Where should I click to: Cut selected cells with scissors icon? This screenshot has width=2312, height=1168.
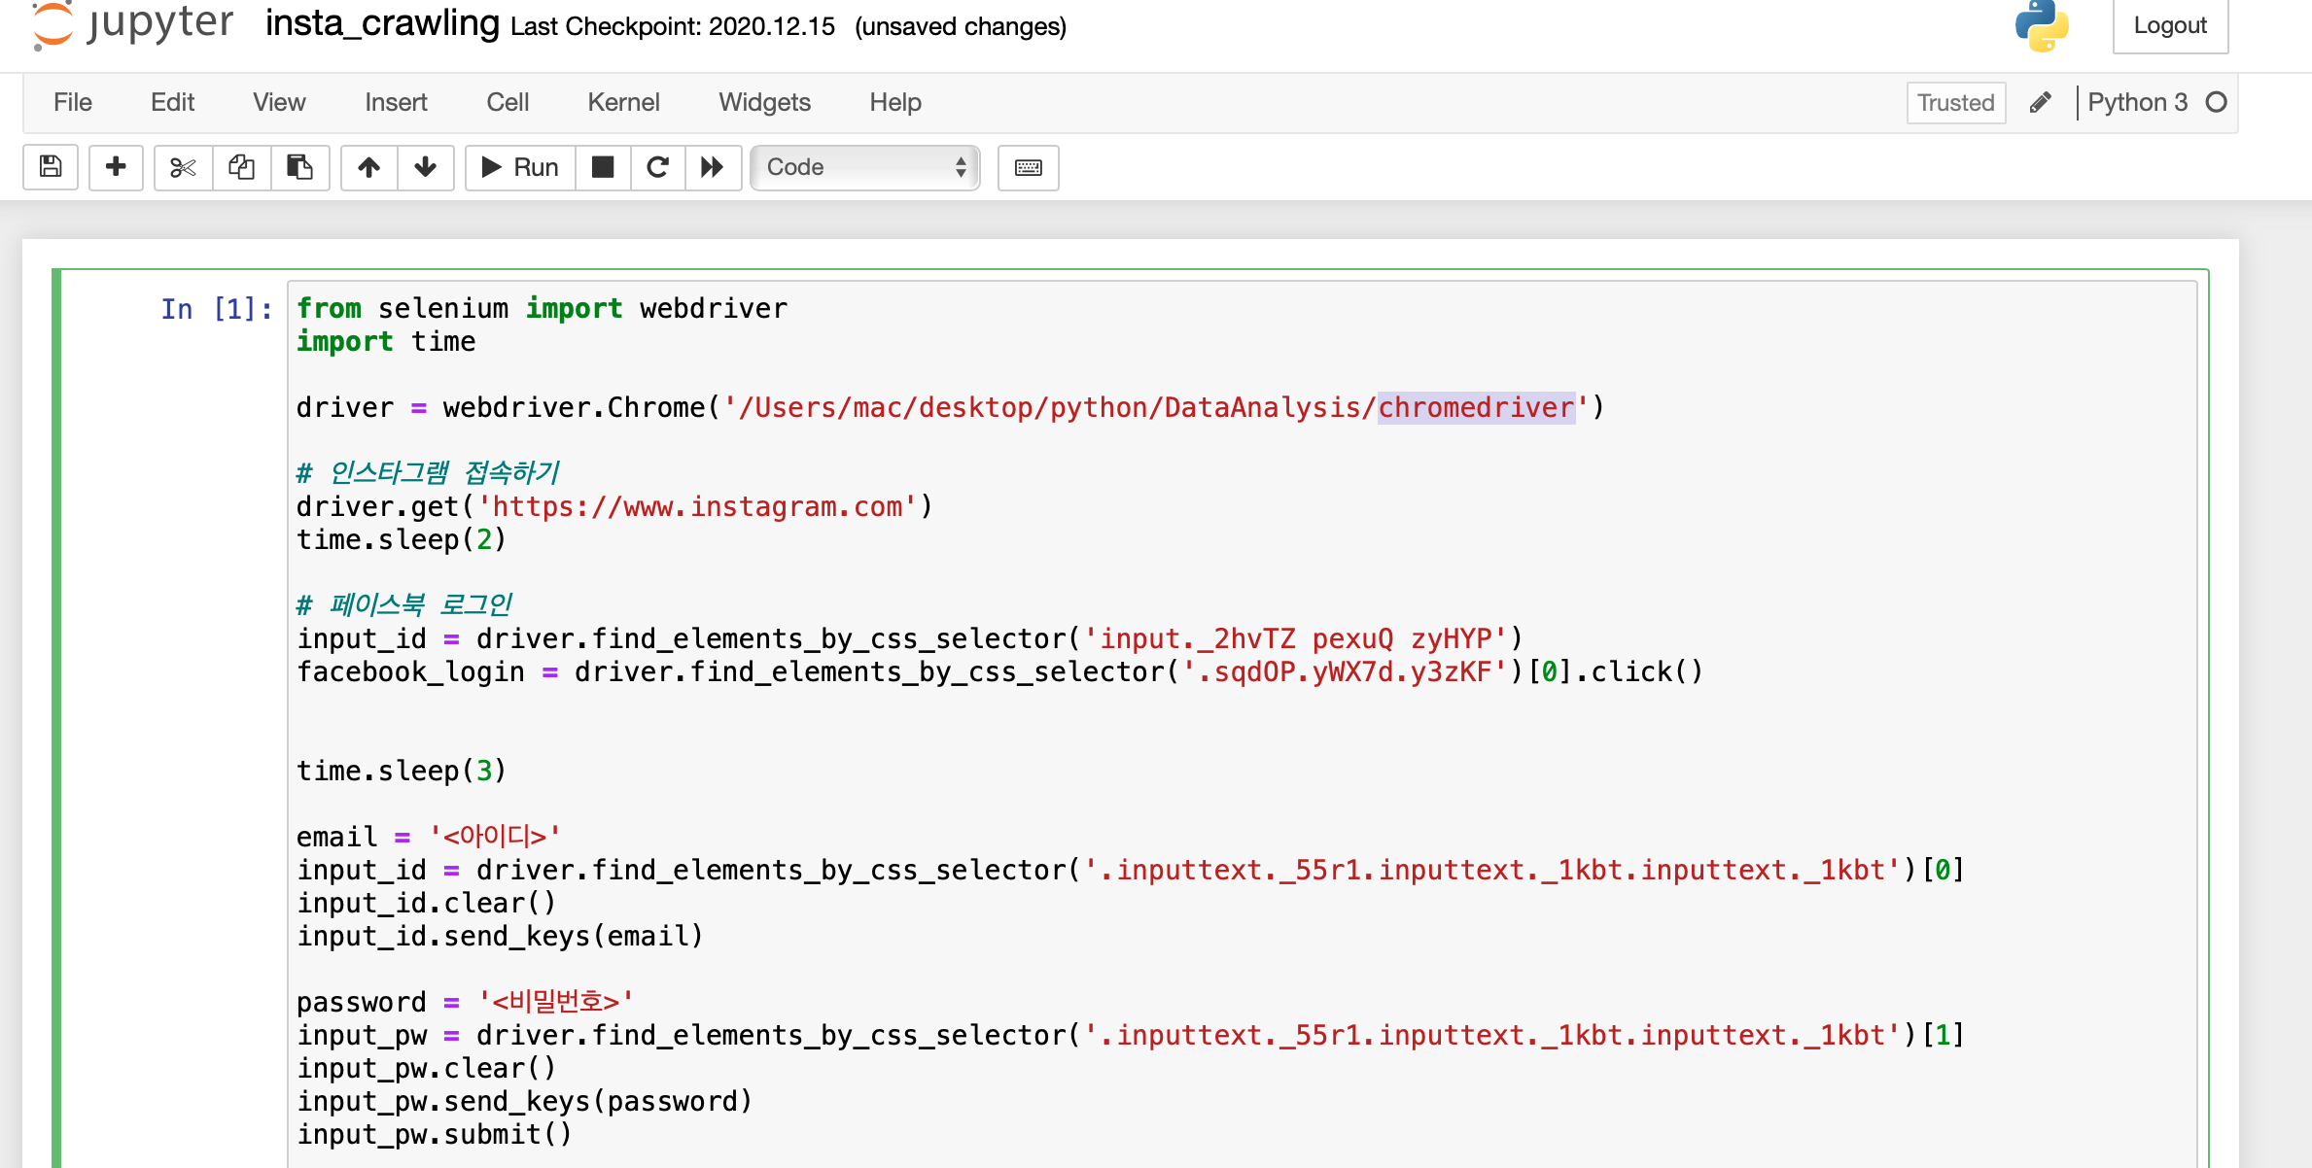[183, 167]
